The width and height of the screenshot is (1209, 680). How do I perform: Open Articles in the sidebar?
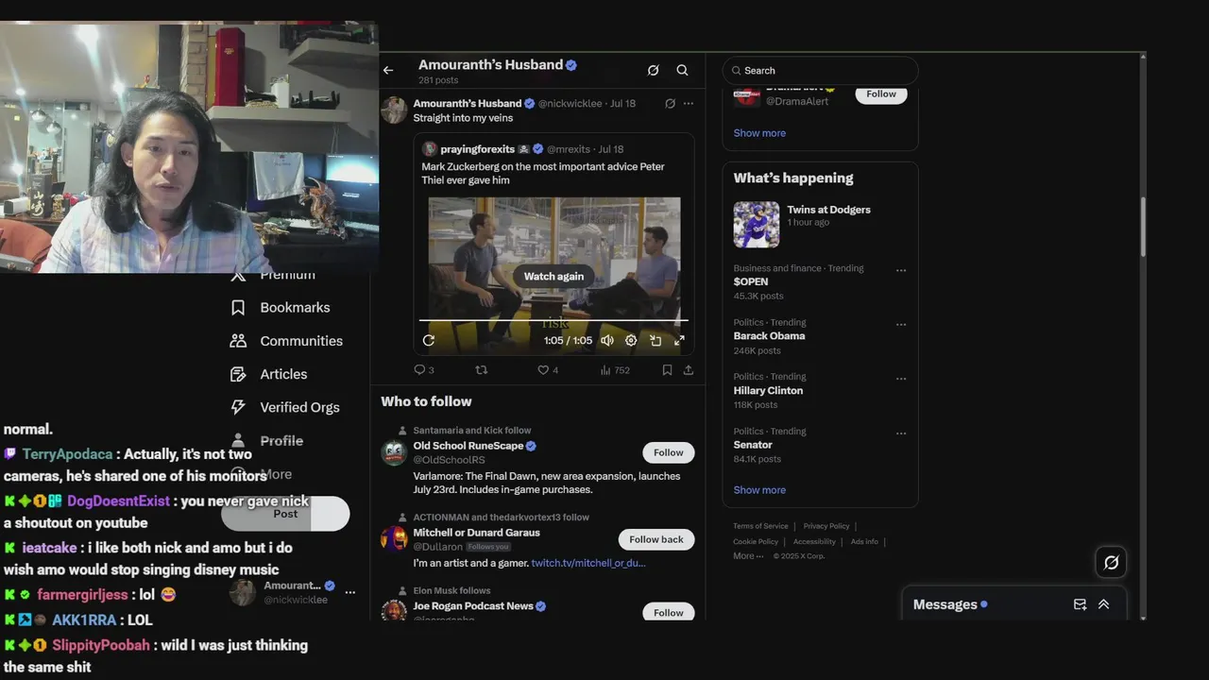[270, 374]
